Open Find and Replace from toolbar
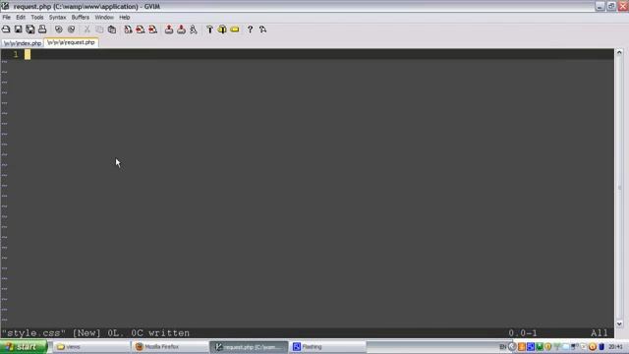The image size is (629, 354). (128, 29)
